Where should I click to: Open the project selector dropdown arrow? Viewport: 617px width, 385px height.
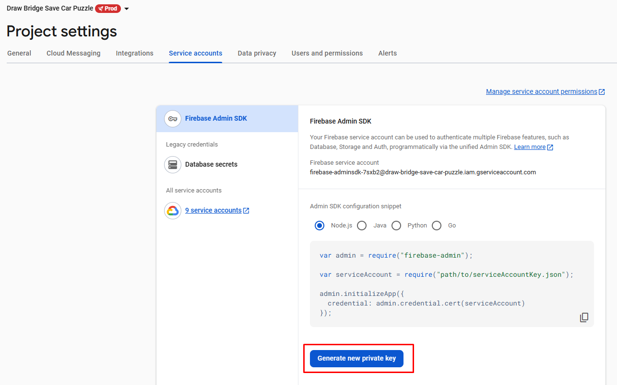pos(127,9)
